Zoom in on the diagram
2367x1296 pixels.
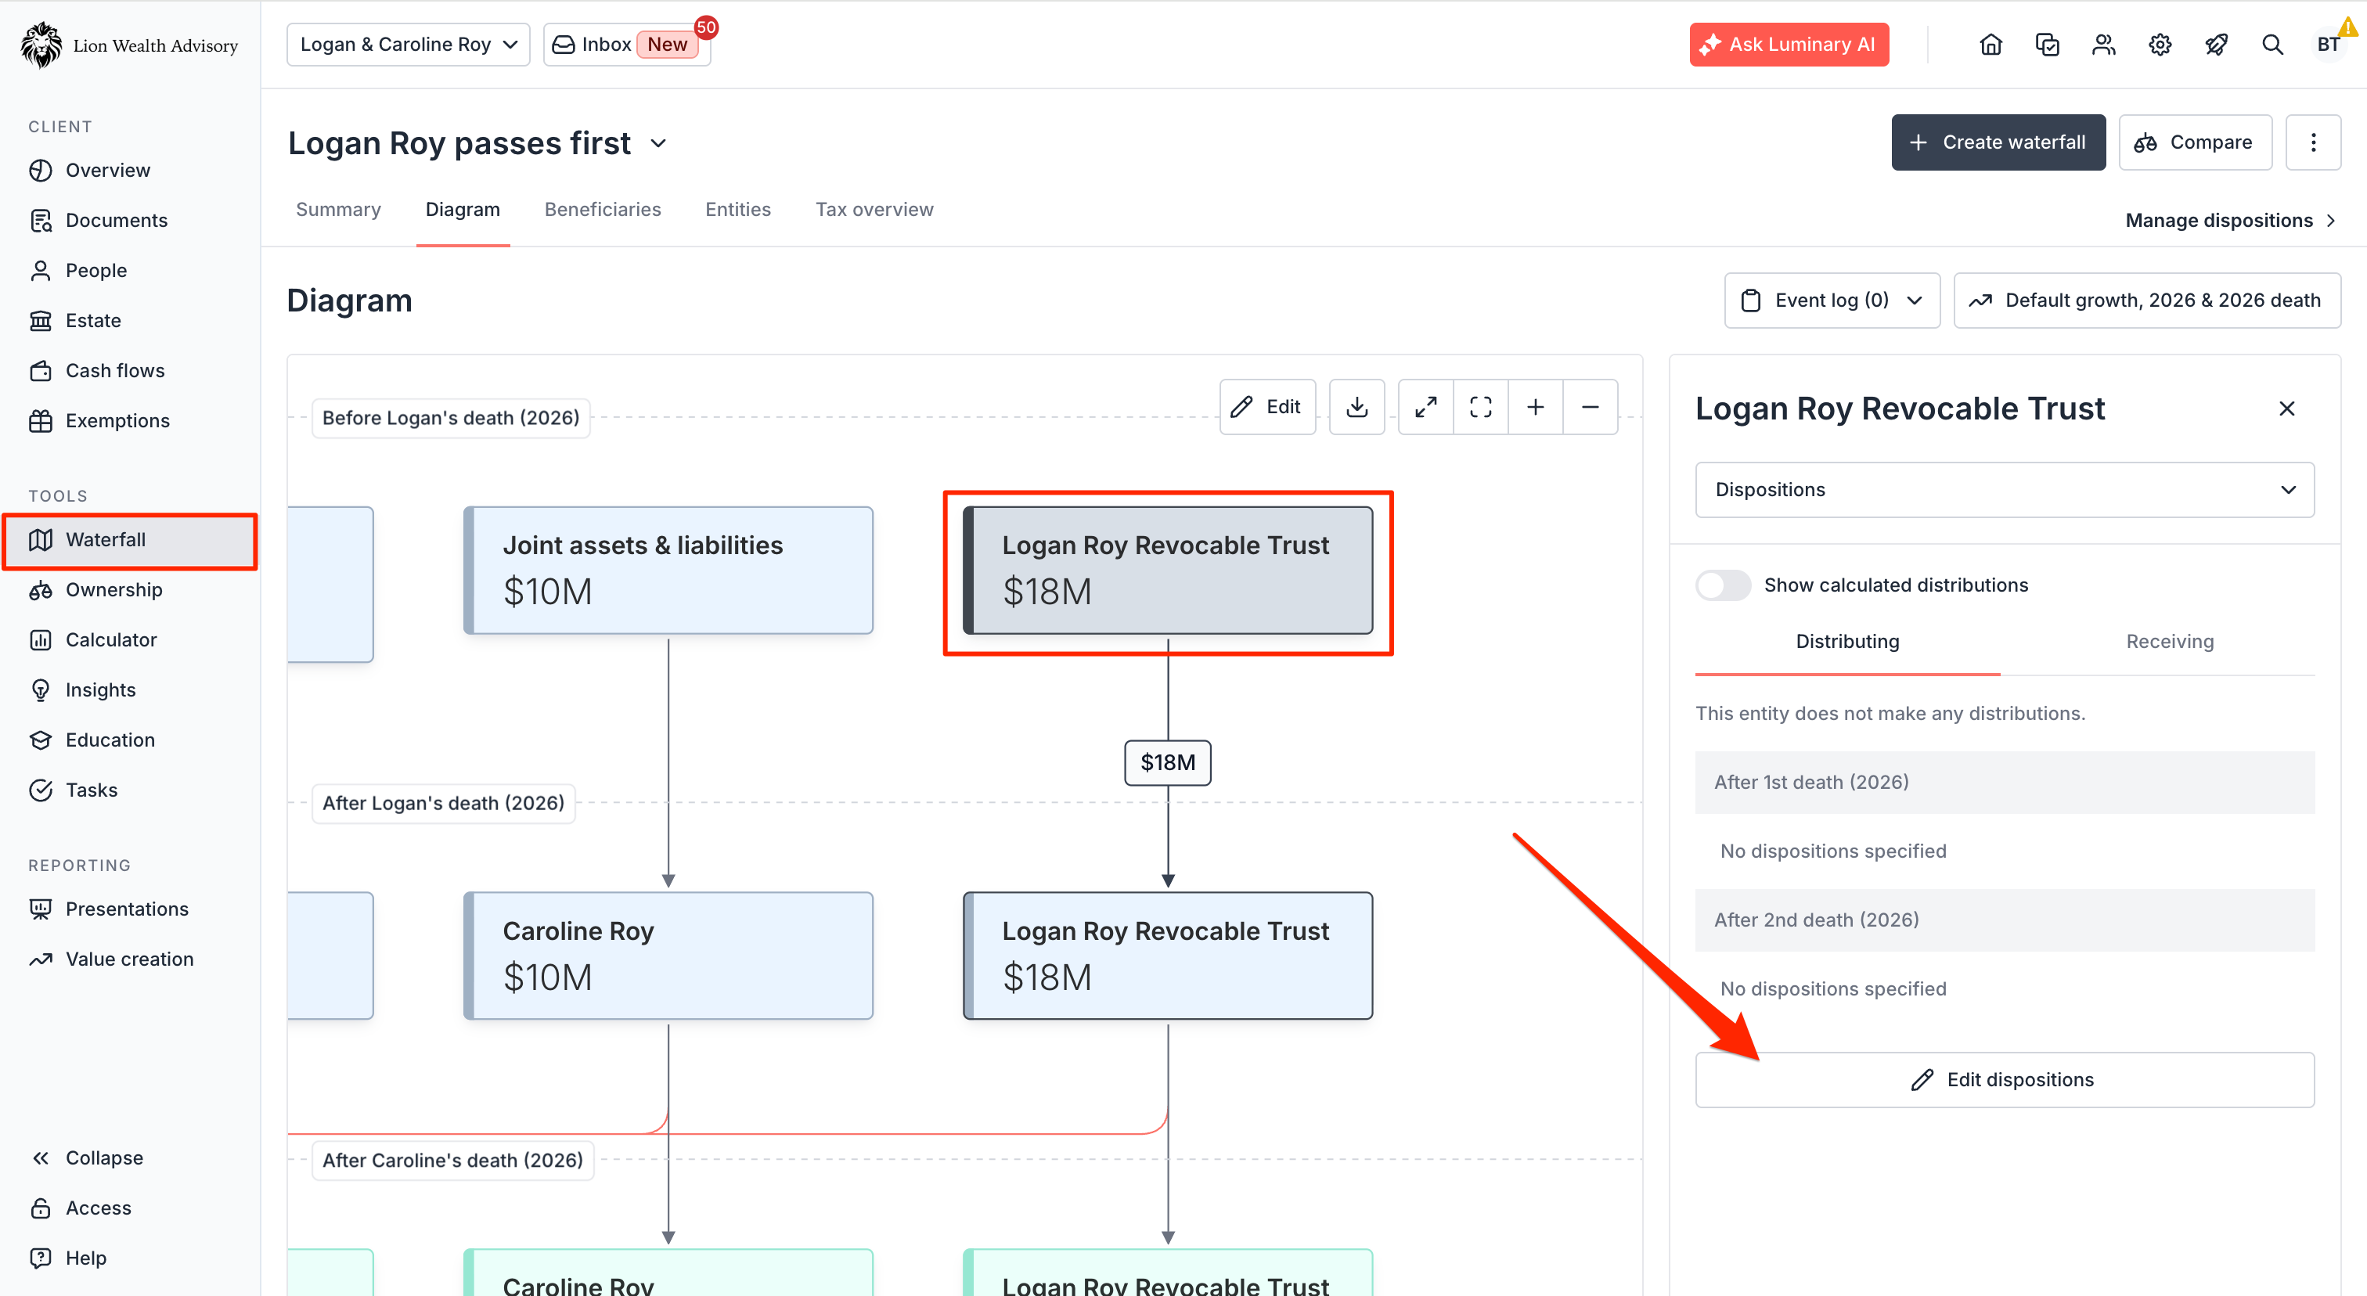click(x=1534, y=407)
